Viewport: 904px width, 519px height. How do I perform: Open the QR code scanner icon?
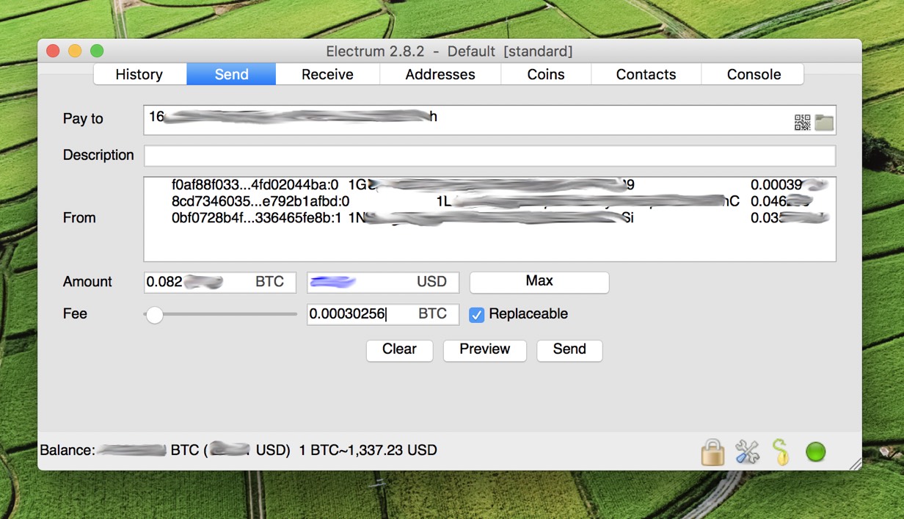802,123
